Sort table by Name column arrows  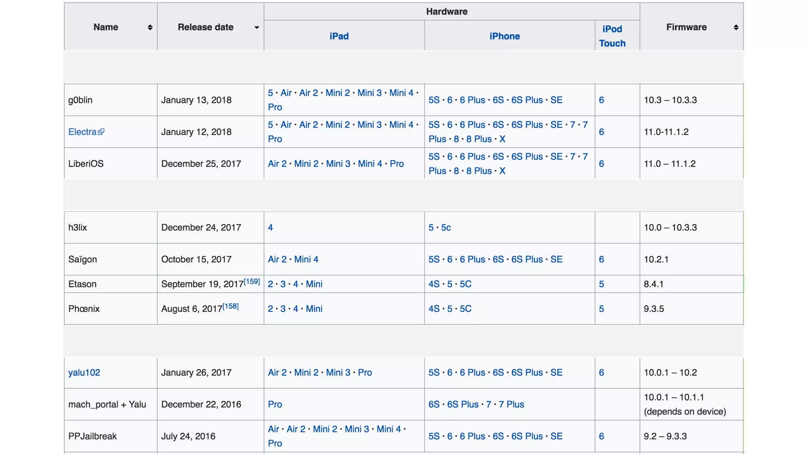(150, 27)
